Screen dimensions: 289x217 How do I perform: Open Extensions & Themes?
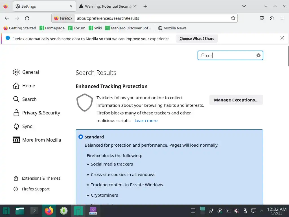(x=37, y=178)
